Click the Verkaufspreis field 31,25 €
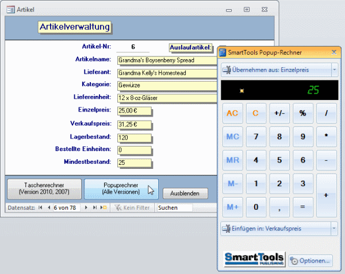 (x=135, y=125)
